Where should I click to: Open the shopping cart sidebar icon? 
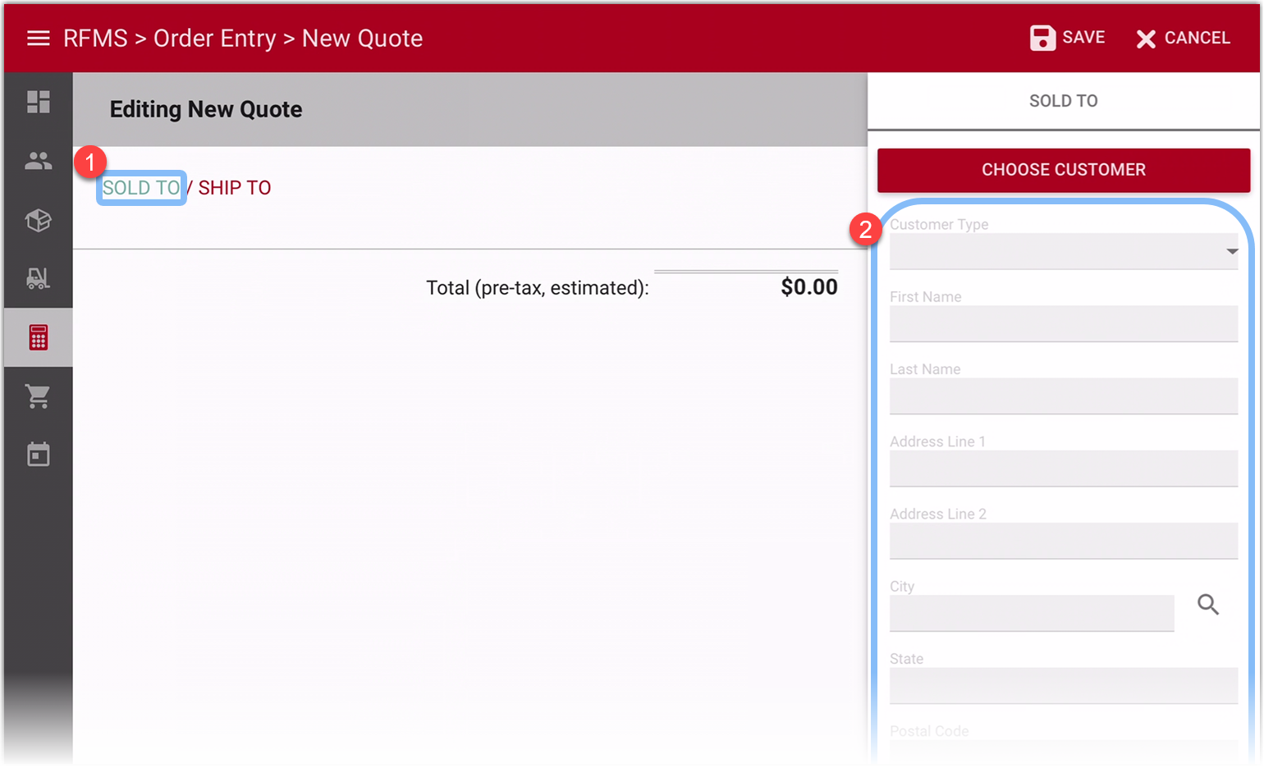39,396
